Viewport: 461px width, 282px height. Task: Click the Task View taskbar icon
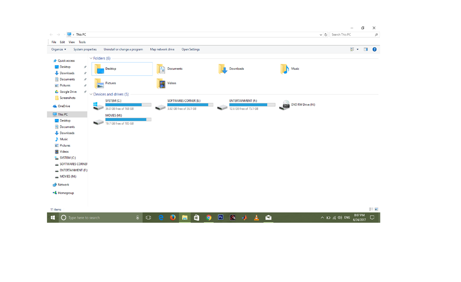point(149,218)
